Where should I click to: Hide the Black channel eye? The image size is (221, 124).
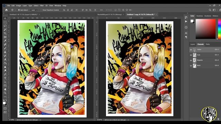click(191, 65)
